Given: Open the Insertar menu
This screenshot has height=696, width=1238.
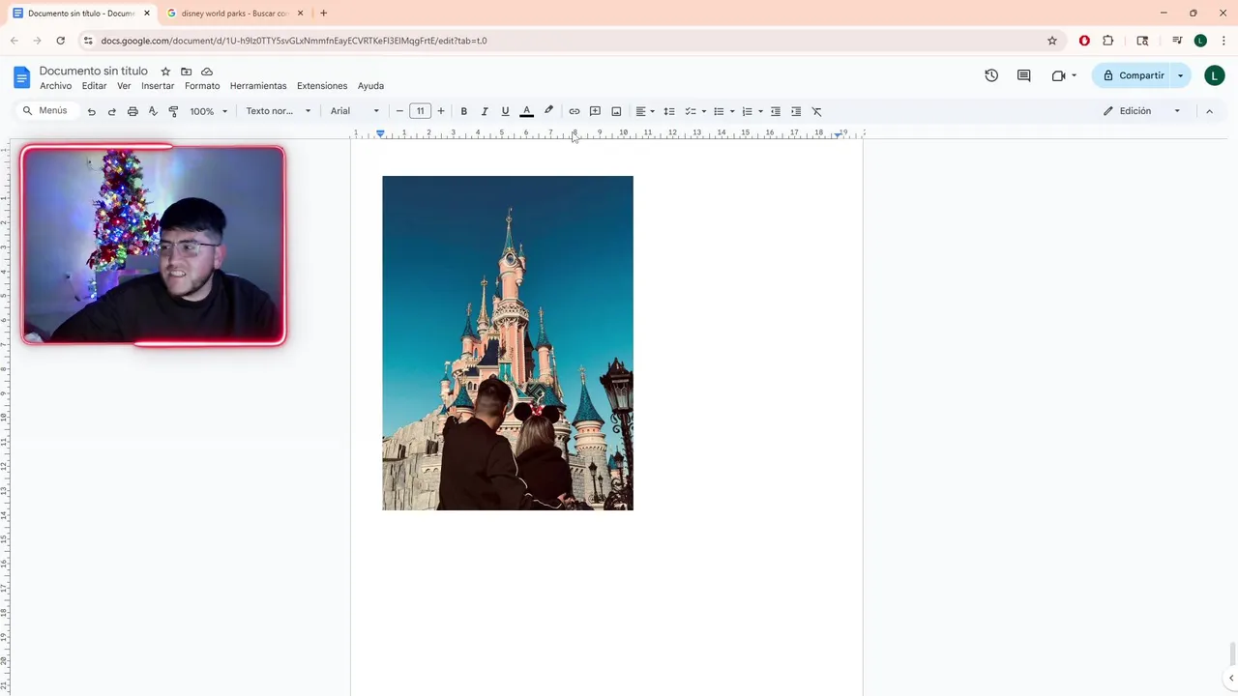Looking at the screenshot, I should tap(158, 86).
